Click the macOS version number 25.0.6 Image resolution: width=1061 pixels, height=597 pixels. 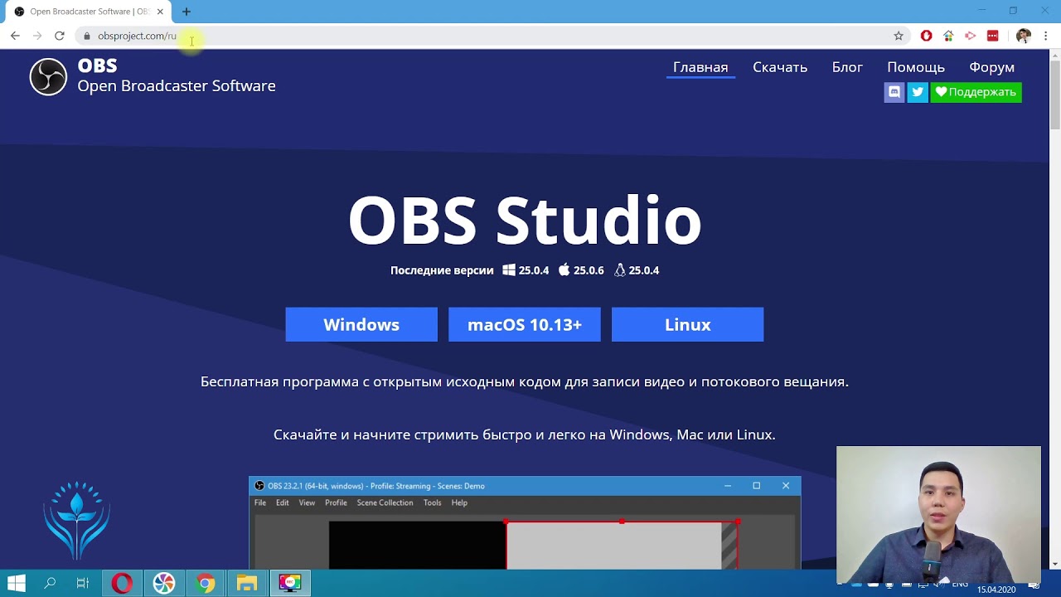click(589, 270)
